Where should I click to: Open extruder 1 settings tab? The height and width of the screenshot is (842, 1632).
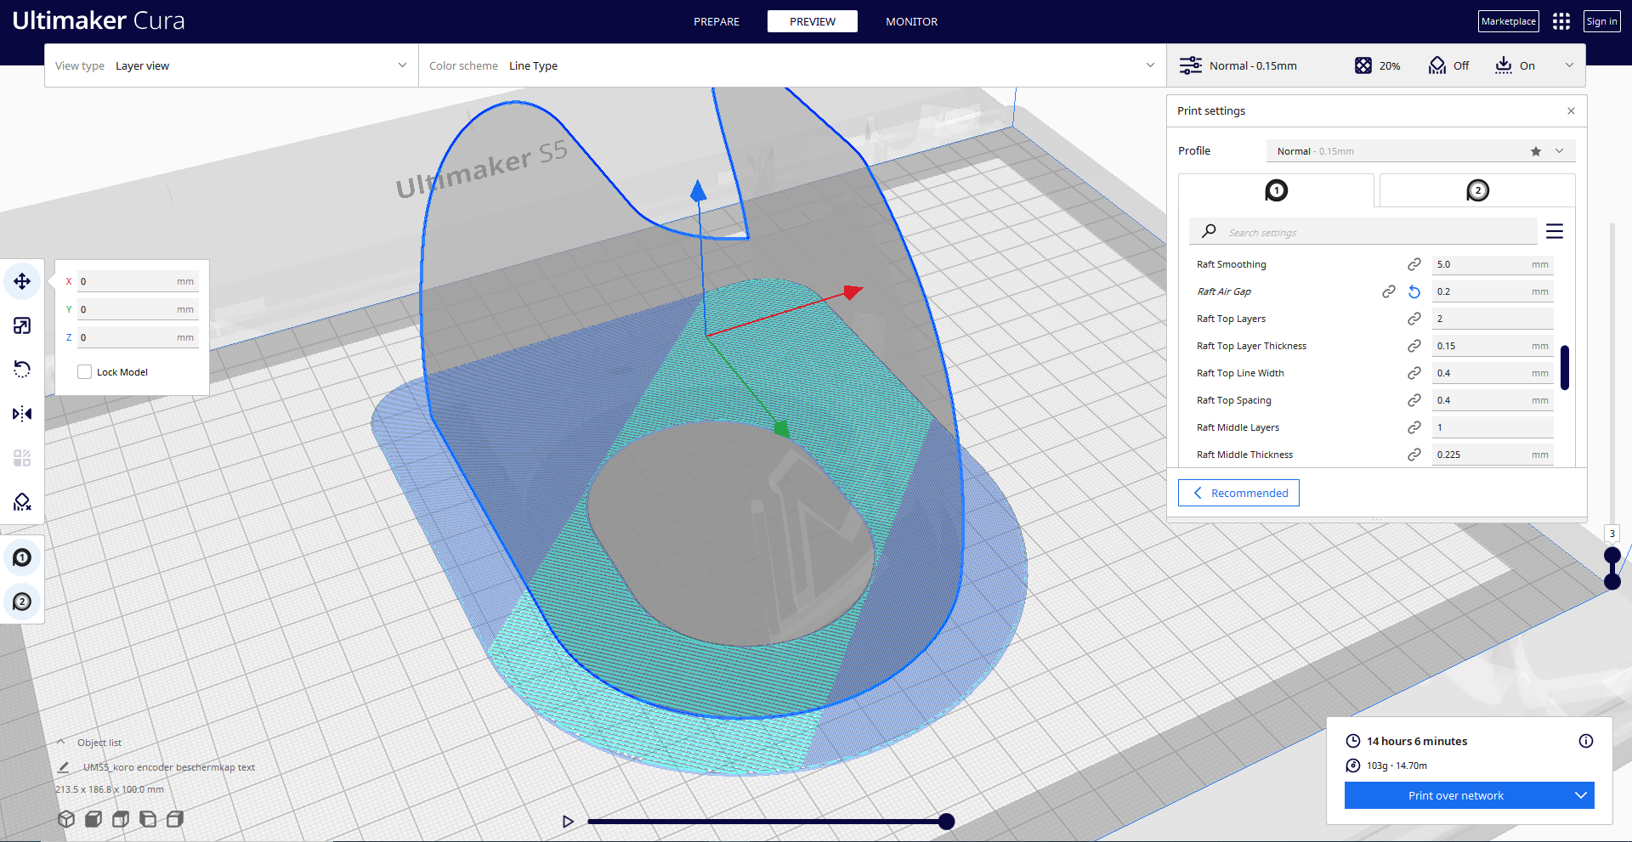click(x=1276, y=190)
